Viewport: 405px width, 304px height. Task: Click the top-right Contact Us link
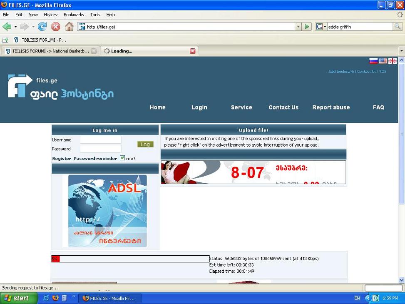(x=366, y=71)
